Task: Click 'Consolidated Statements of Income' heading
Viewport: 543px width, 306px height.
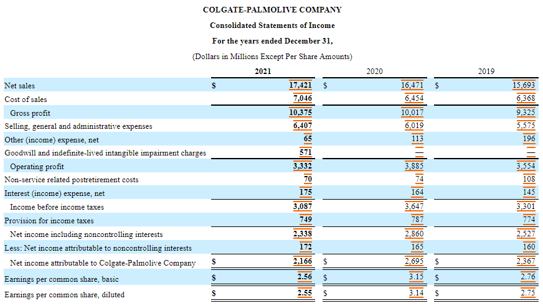Action: [272, 25]
